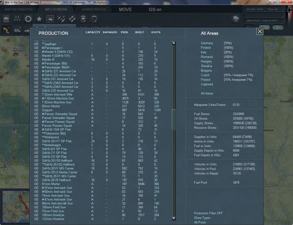Click the twin flags icon
The image size is (293, 225).
[236, 19]
